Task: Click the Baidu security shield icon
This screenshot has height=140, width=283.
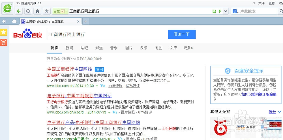Action: pos(228,71)
